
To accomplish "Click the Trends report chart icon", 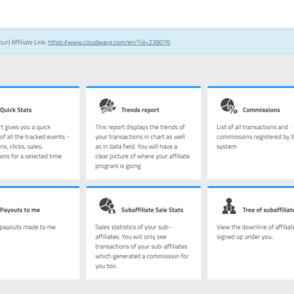I will [x=107, y=106].
